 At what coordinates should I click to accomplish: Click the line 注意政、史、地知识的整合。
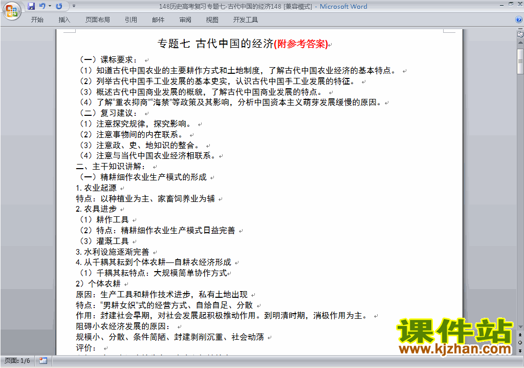[x=140, y=145]
